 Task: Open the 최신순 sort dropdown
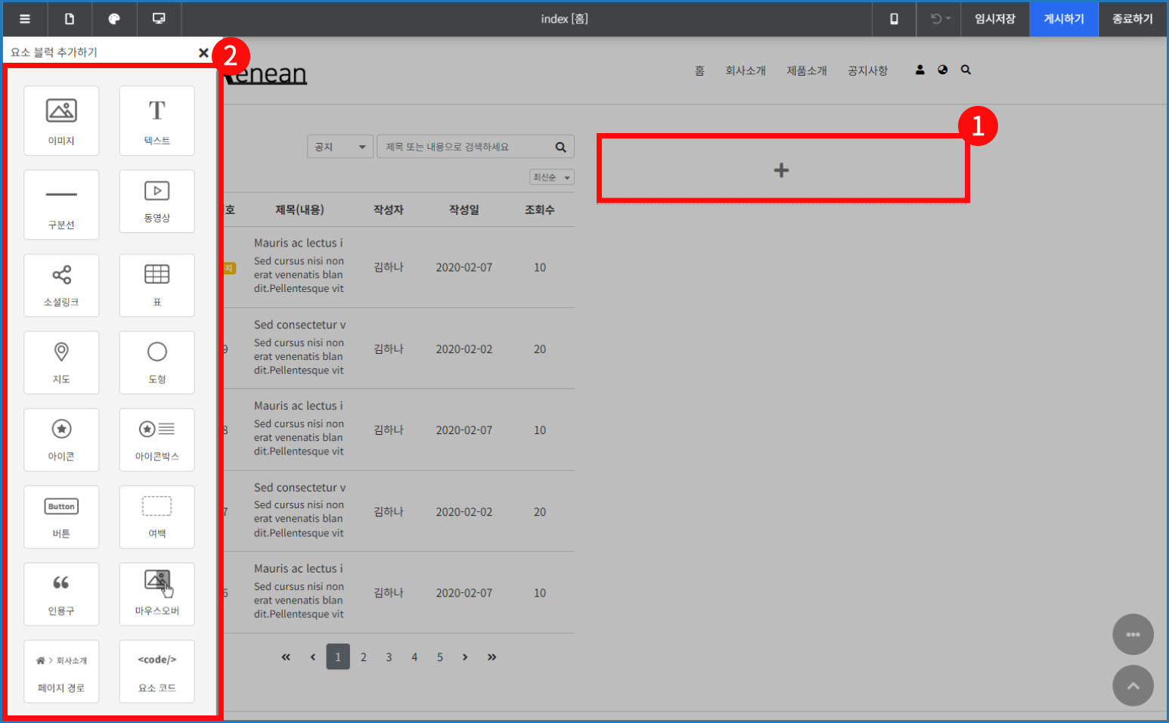click(x=551, y=177)
